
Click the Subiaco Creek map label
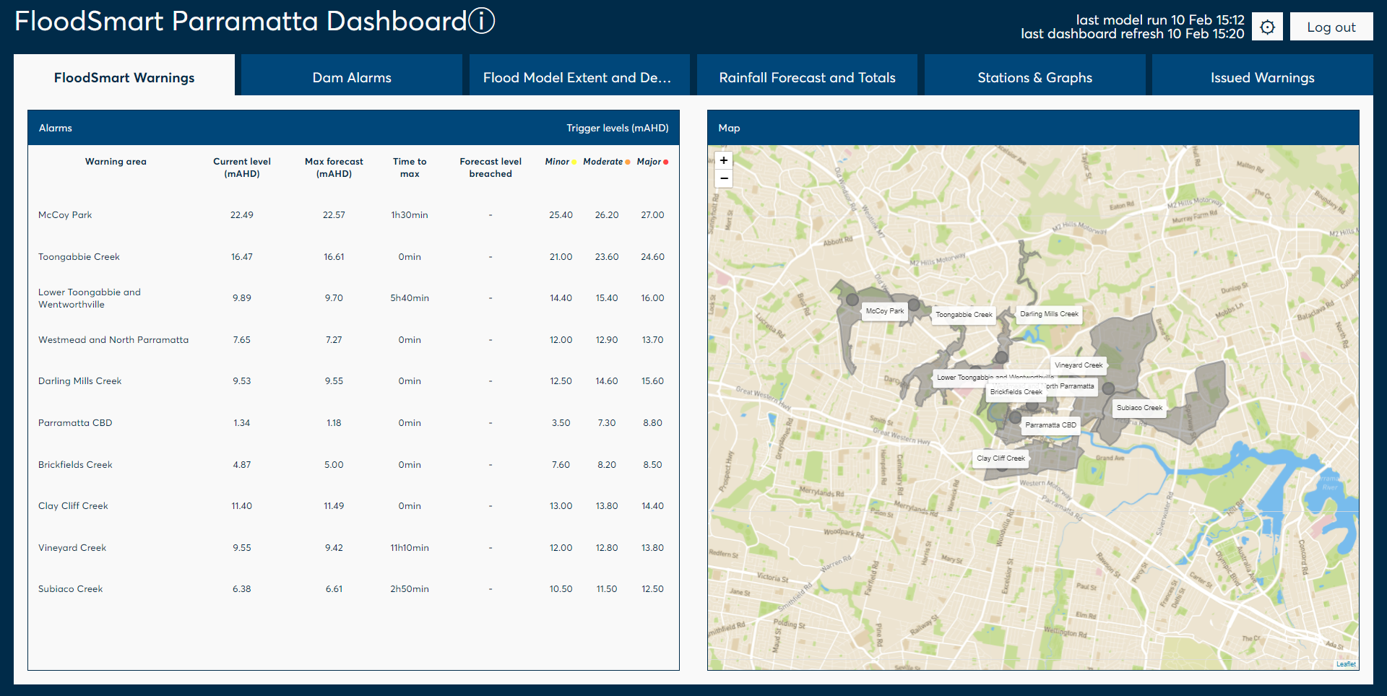(1139, 408)
